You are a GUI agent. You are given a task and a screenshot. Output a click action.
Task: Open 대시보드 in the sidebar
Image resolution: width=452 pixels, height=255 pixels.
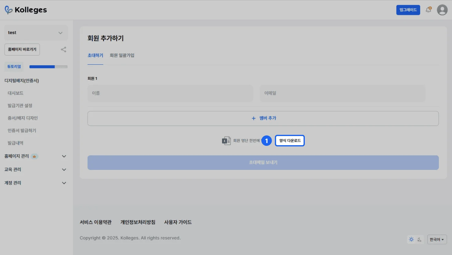(16, 93)
